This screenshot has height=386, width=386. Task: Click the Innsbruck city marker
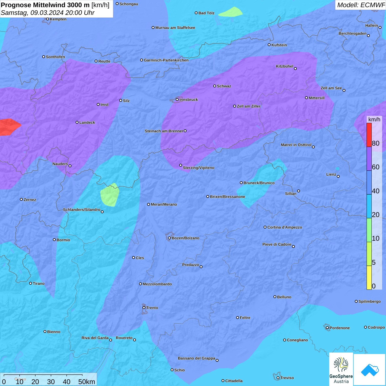tap(177, 100)
